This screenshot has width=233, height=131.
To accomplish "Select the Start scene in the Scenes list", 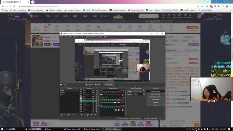I will pyautogui.click(x=69, y=95).
